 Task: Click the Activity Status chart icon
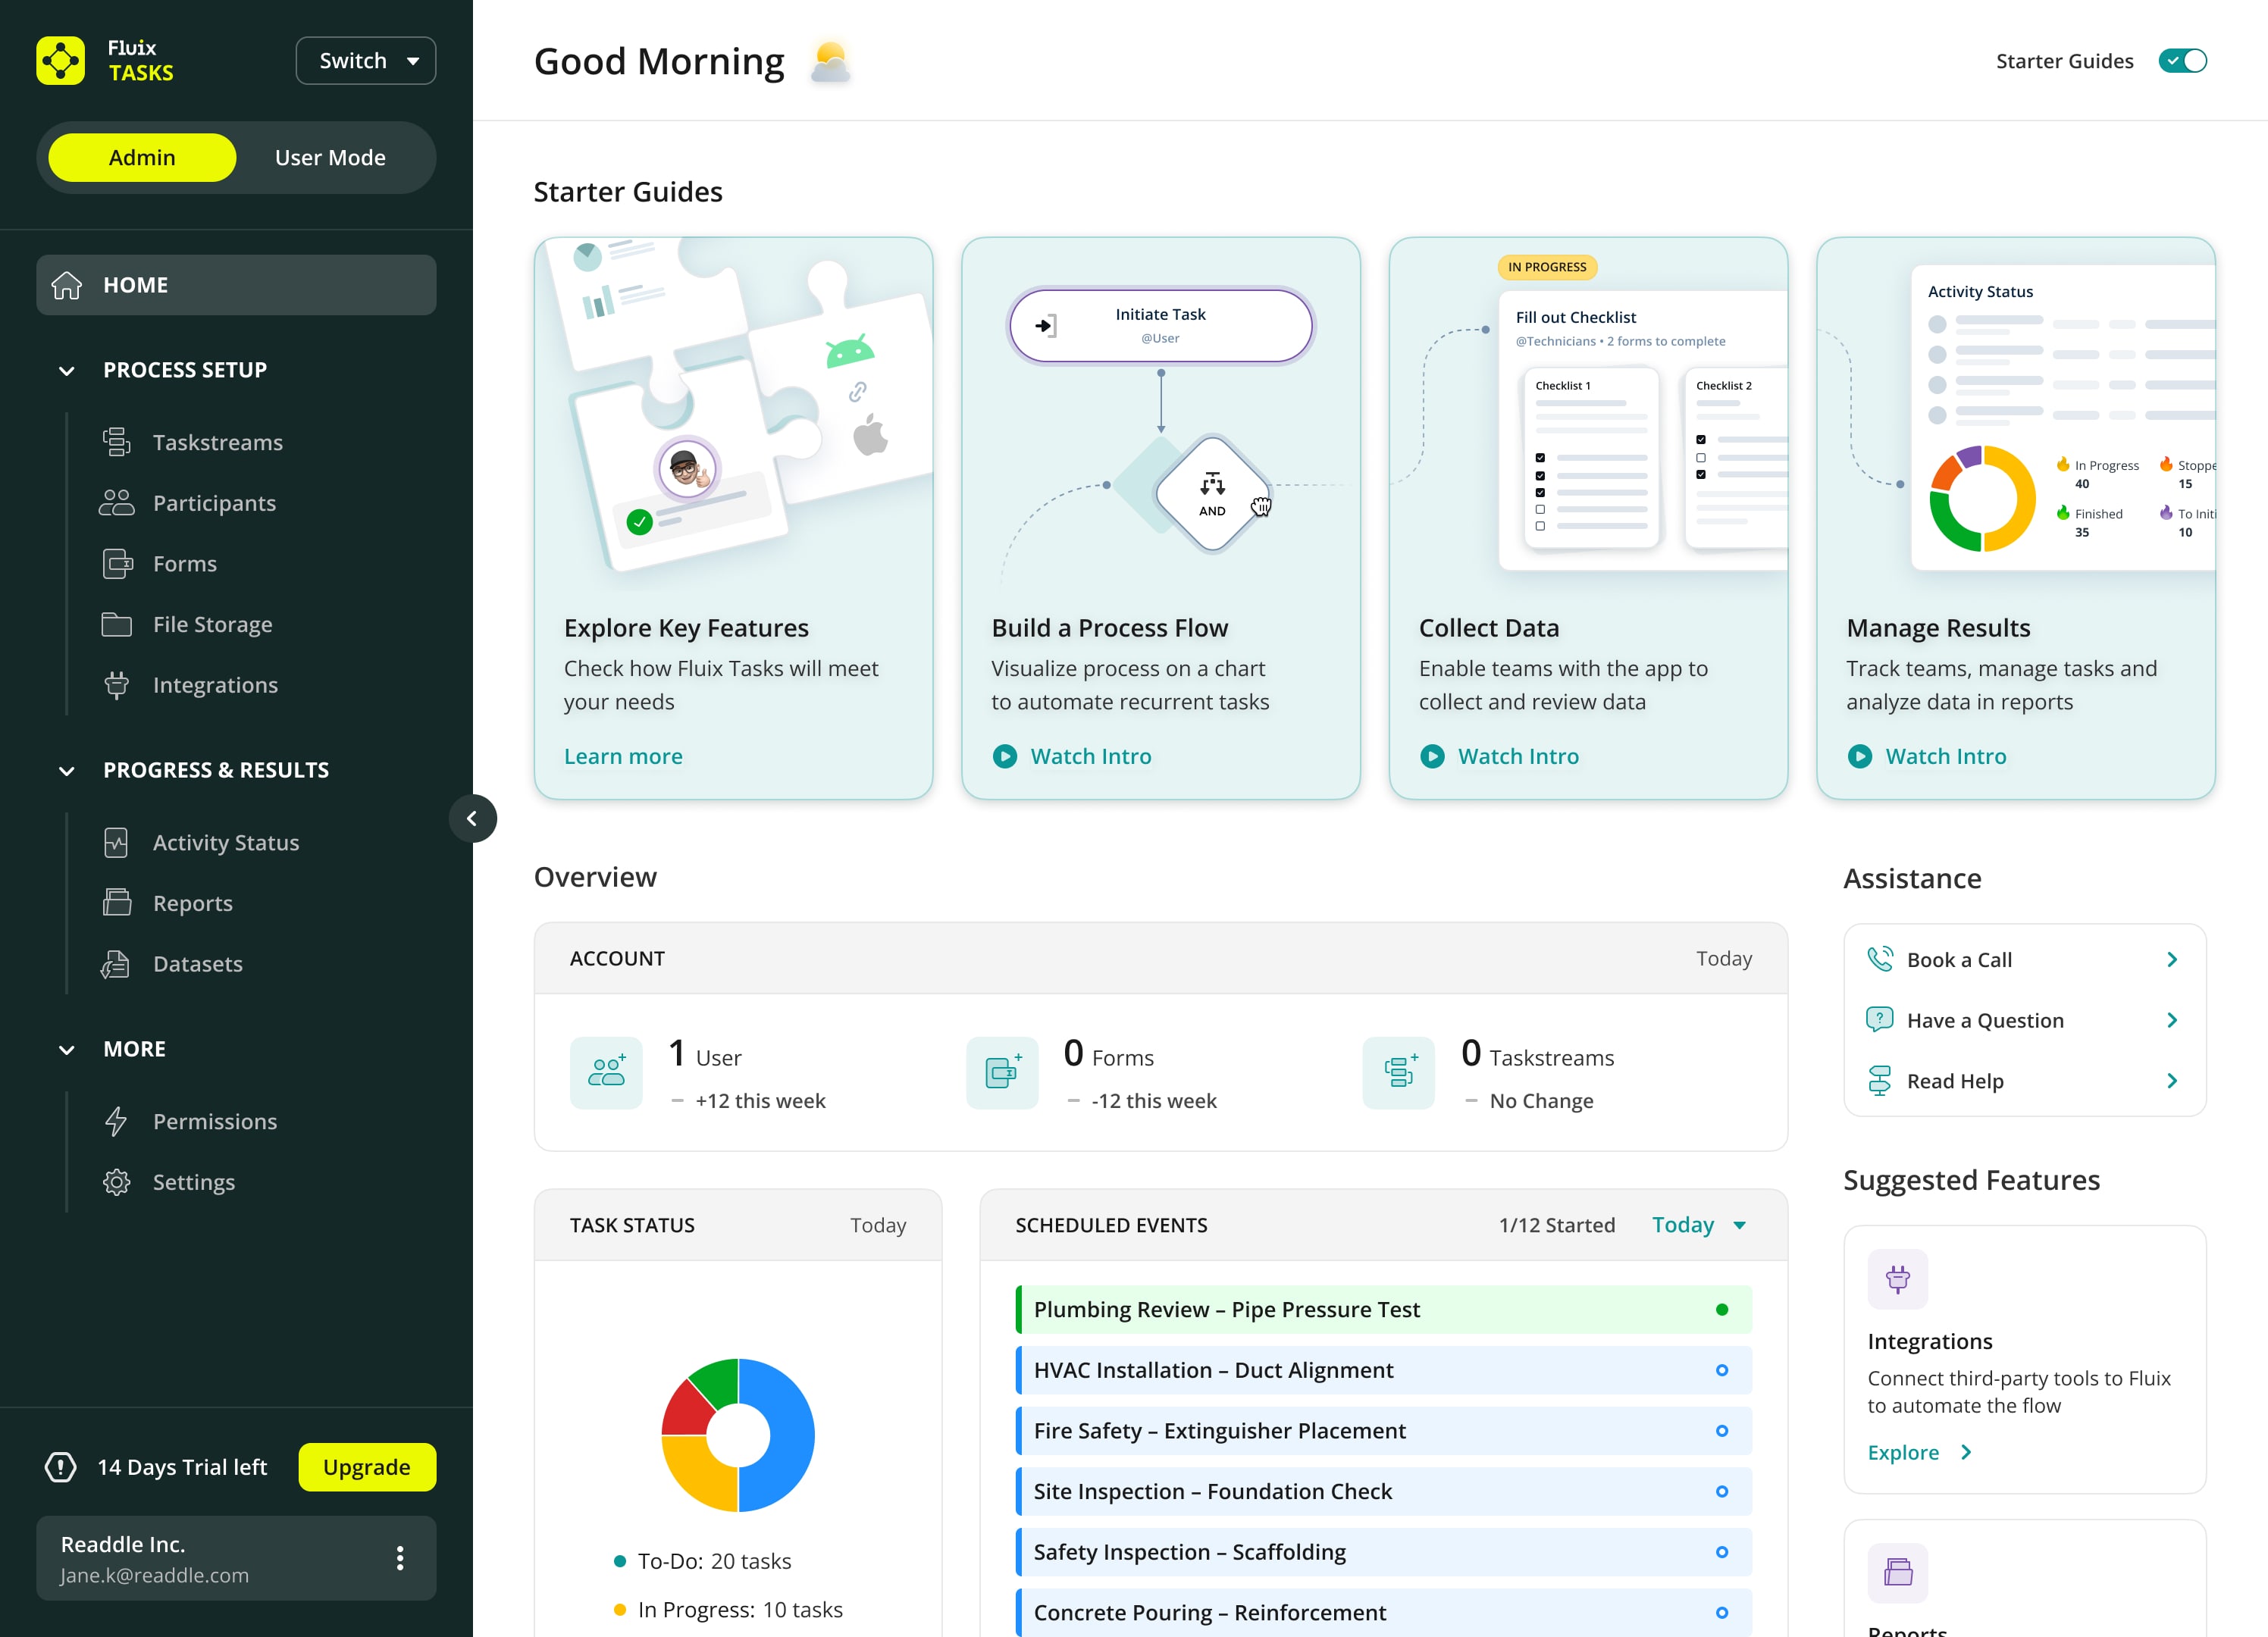pos(117,842)
